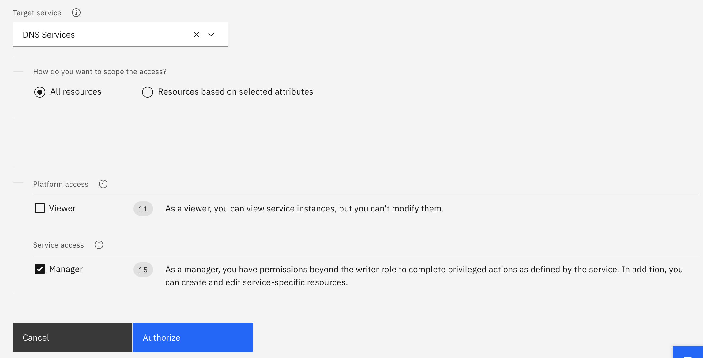Select the All resources radio button
Viewport: 703px width, 358px height.
coord(40,92)
